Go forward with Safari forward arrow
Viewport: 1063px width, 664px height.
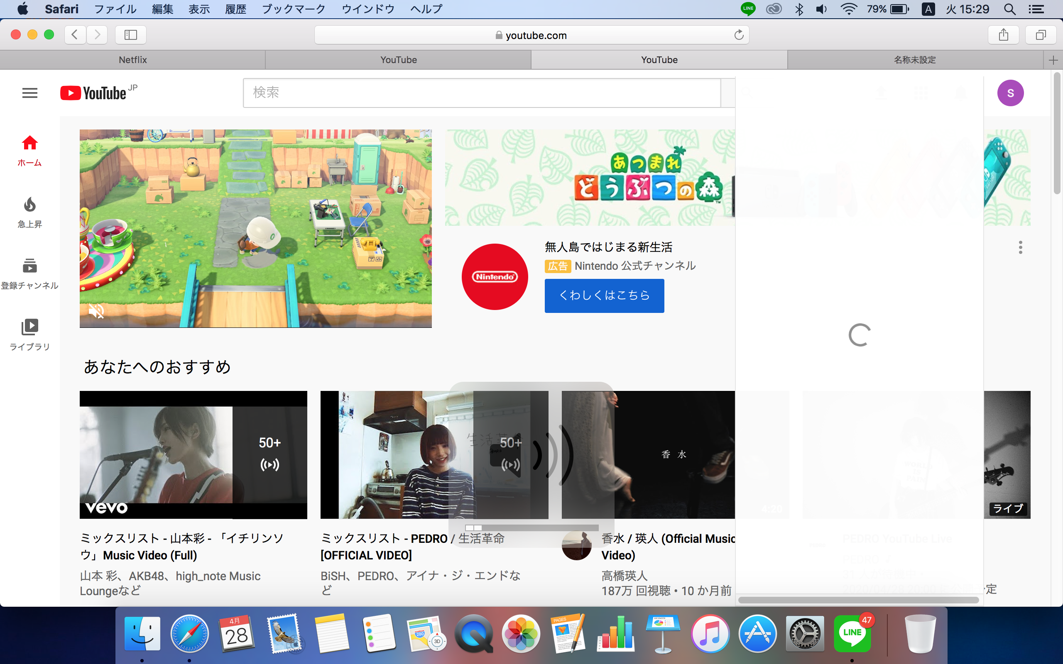pos(97,35)
